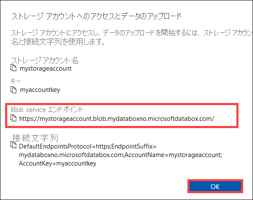Copy the Blob service endpoint URL
The image size is (253, 200).
click(13, 118)
